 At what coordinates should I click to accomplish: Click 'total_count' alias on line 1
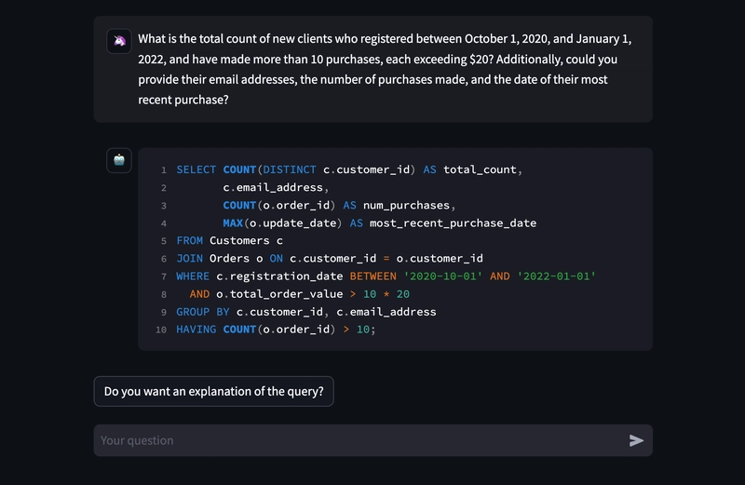(x=482, y=169)
